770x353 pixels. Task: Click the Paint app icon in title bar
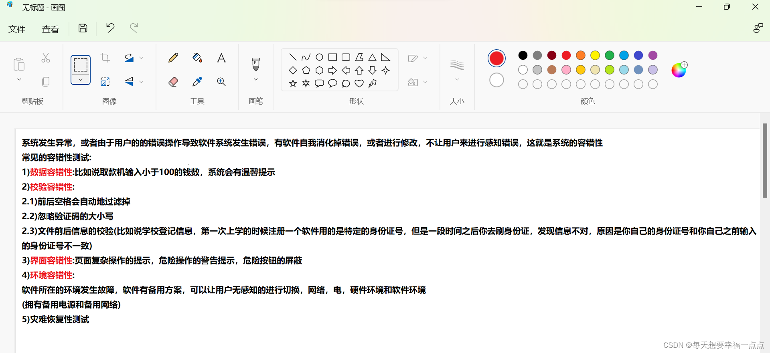[x=10, y=4]
